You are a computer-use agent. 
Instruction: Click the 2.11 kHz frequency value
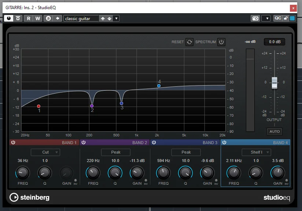coord(234,161)
